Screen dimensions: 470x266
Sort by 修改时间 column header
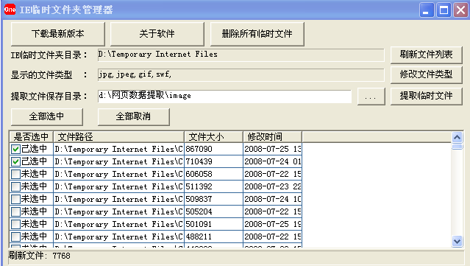pyautogui.click(x=272, y=137)
